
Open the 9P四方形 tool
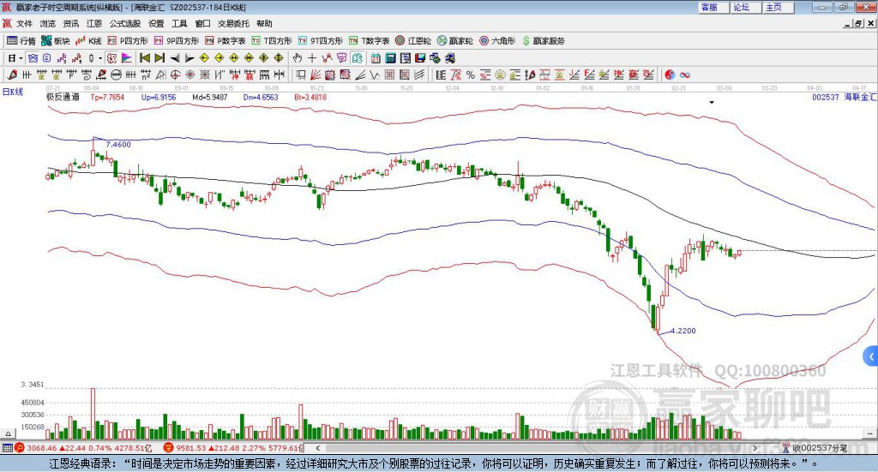click(177, 41)
